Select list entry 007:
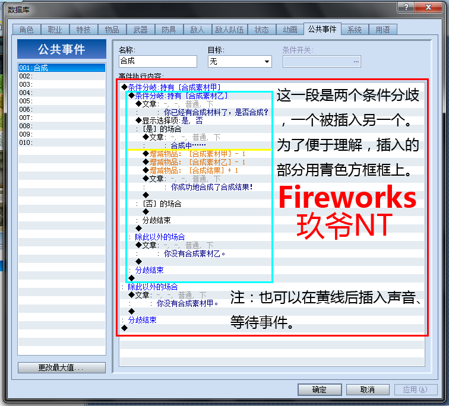 coord(62,118)
